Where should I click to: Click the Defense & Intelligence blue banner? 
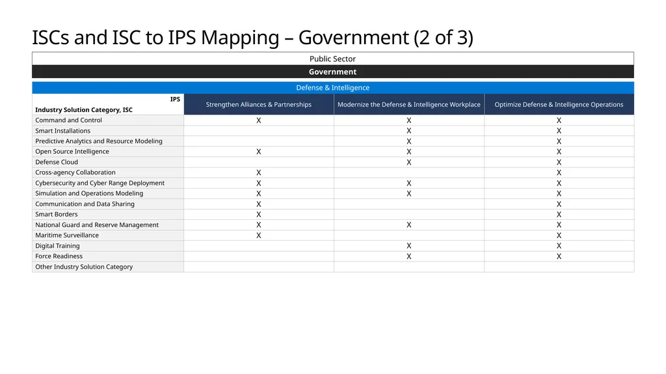(x=333, y=88)
